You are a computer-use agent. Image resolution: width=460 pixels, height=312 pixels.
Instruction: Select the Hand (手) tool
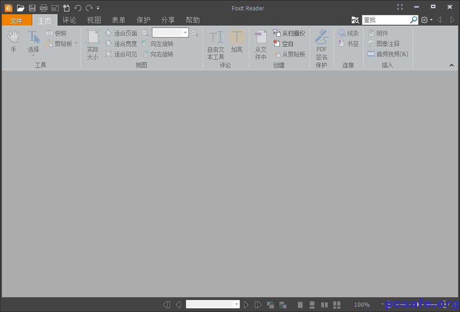(13, 41)
